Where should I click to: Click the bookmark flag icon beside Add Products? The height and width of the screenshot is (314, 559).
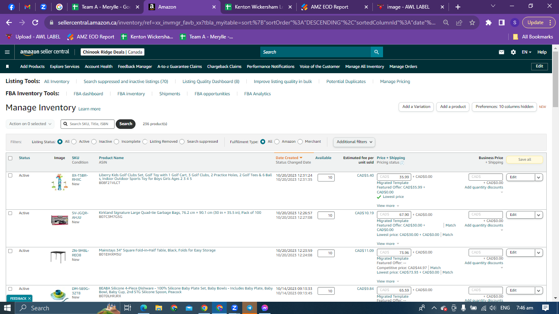pyautogui.click(x=7, y=67)
